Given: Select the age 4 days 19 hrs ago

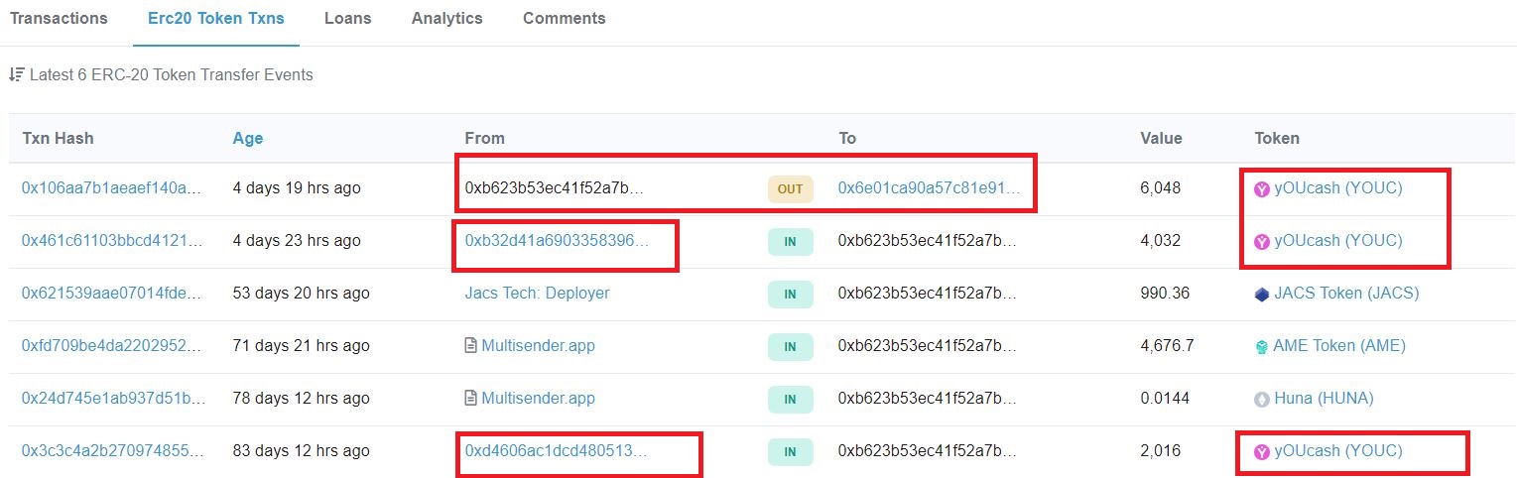Looking at the screenshot, I should tap(297, 187).
